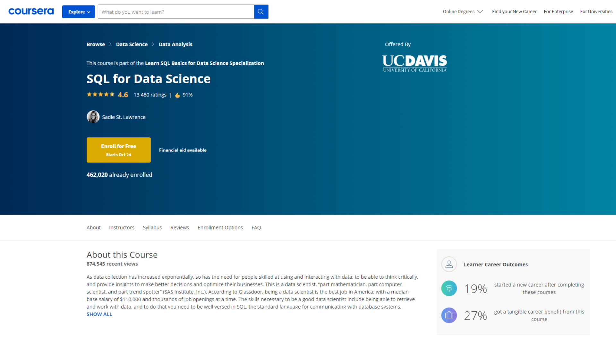This screenshot has height=346, width=616.
Task: Open the Reviews tab
Action: tap(180, 227)
